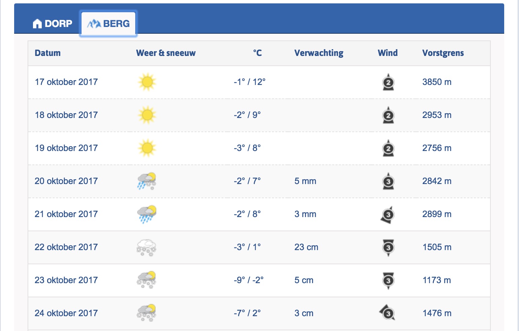519x331 pixels.
Task: Click the wind direction icon for 21 oktober
Action: (387, 215)
